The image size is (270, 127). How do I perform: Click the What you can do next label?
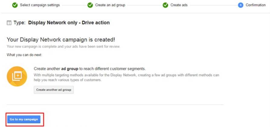coord(24,55)
